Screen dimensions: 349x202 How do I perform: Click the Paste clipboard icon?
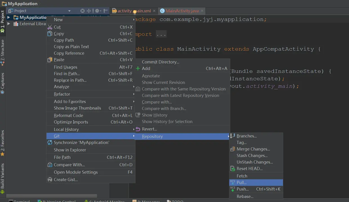pos(50,60)
